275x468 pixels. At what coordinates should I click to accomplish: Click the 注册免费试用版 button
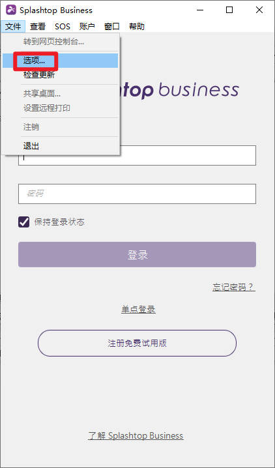[137, 344]
